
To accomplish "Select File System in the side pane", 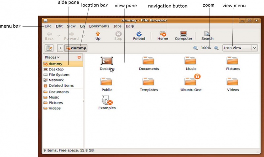I will pos(59,75).
